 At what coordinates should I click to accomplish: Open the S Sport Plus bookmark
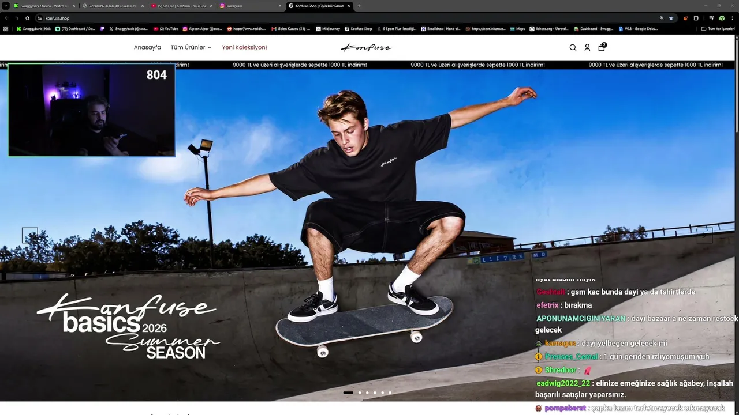coord(397,28)
